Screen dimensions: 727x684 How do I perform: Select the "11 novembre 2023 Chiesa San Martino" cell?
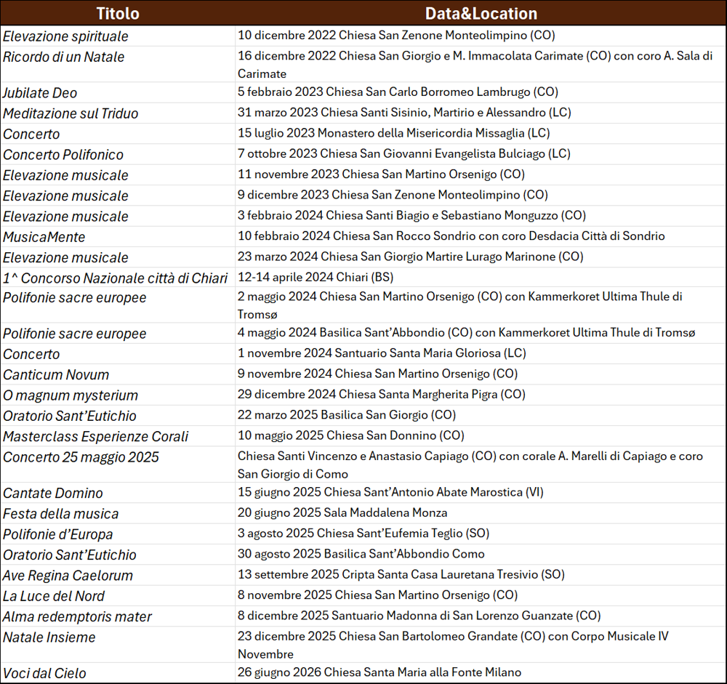coord(481,174)
